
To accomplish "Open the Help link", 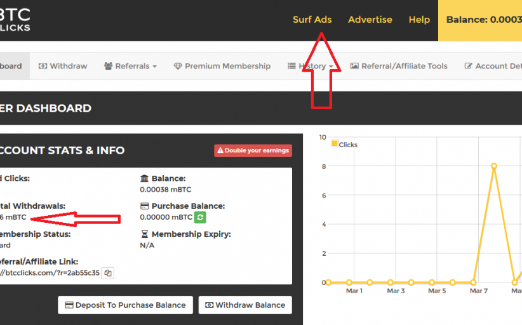I will [419, 20].
